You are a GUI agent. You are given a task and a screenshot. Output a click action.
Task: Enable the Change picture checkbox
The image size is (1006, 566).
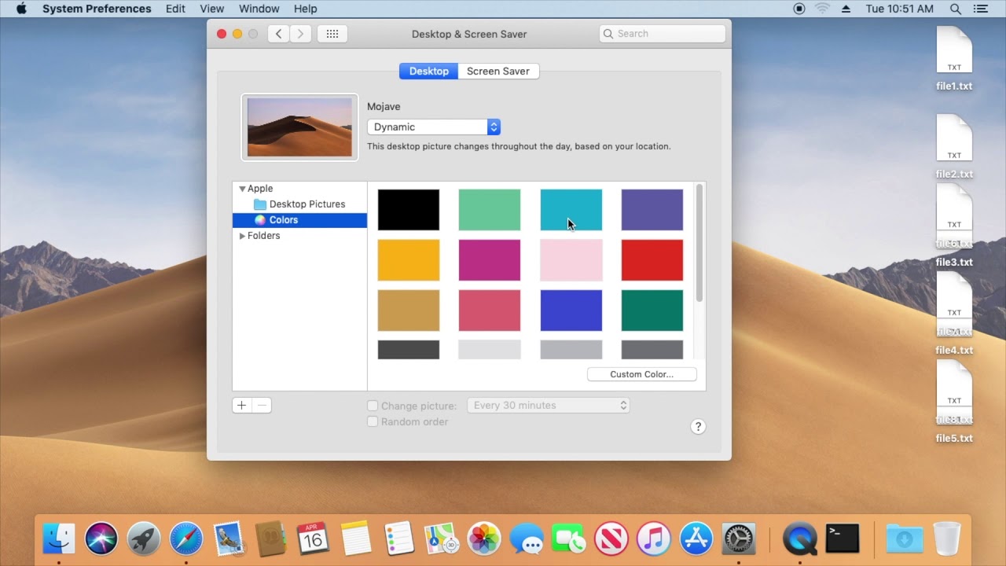pos(373,406)
